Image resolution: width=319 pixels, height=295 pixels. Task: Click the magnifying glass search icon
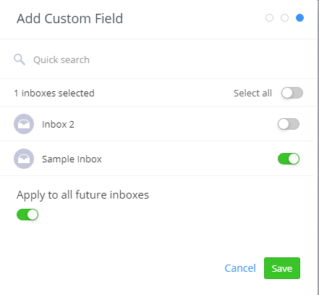point(20,59)
